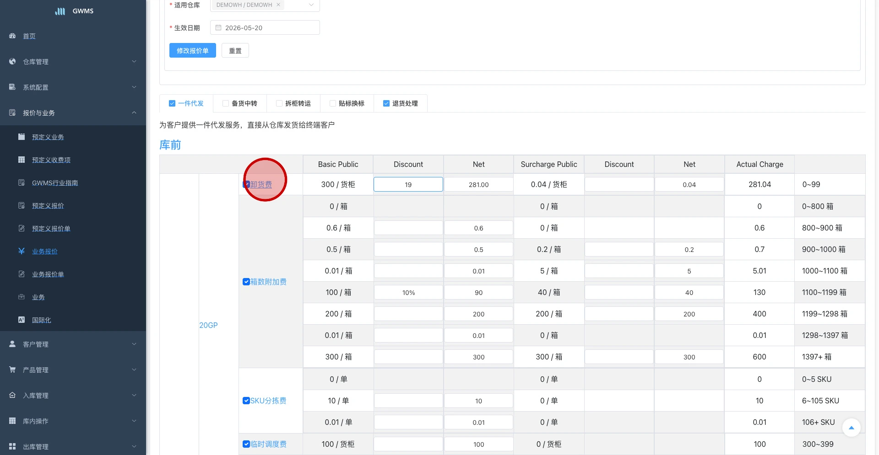Click the 预定义收费项 grid icon

[x=22, y=160]
